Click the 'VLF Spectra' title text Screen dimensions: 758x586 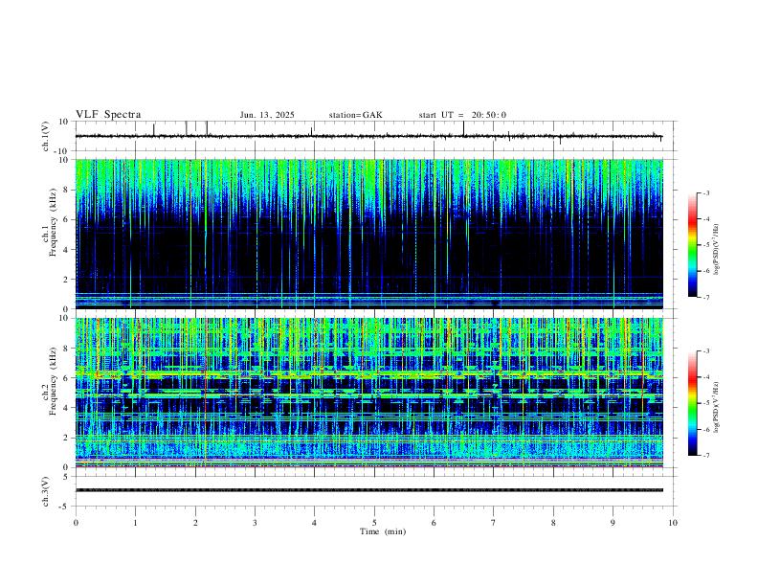point(108,114)
